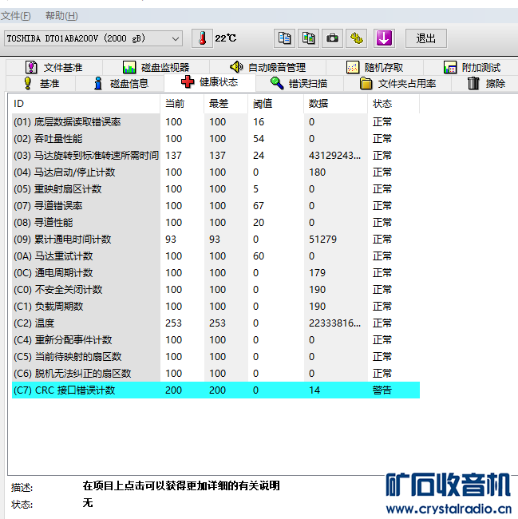This screenshot has width=518, height=519.
Task: Click the 退出 exit button
Action: (426, 38)
